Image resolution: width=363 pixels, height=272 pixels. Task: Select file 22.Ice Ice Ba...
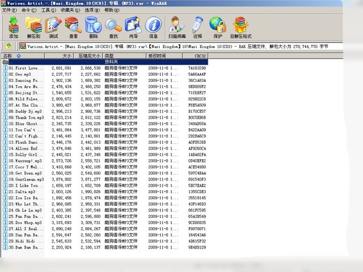tap(105, 198)
